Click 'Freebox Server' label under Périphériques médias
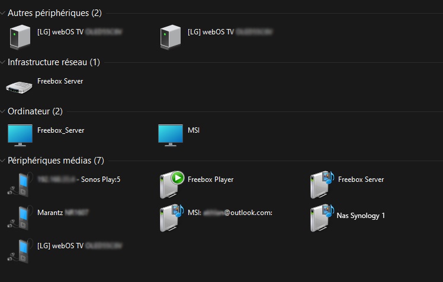The image size is (443, 282). click(x=361, y=180)
